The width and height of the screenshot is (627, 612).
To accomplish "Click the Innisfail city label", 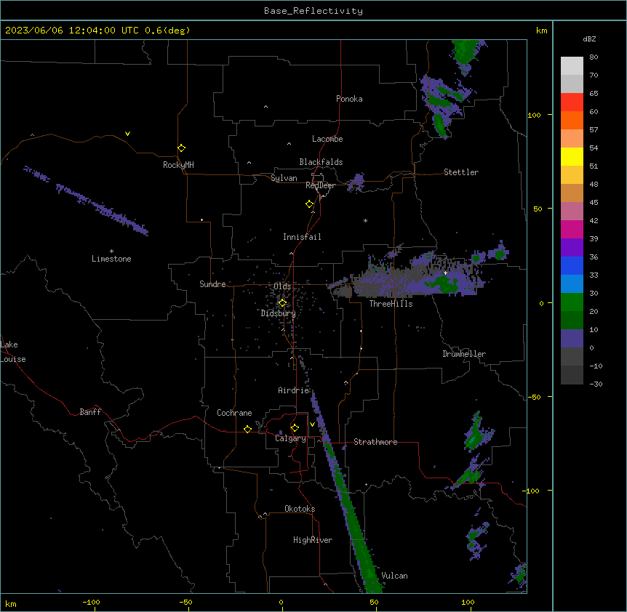I will click(x=302, y=237).
